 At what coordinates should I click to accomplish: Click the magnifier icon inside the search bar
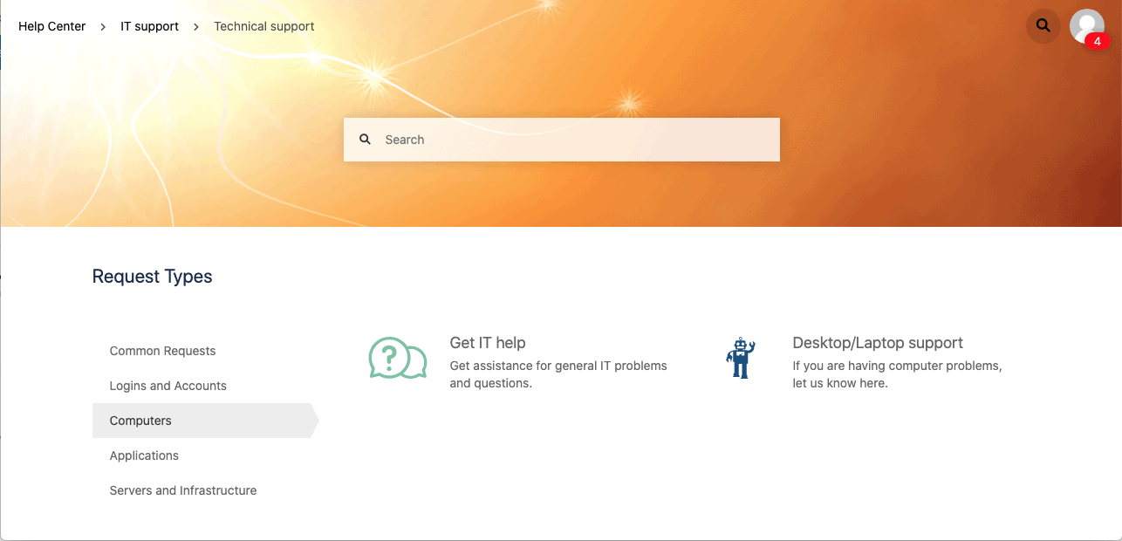pos(365,140)
